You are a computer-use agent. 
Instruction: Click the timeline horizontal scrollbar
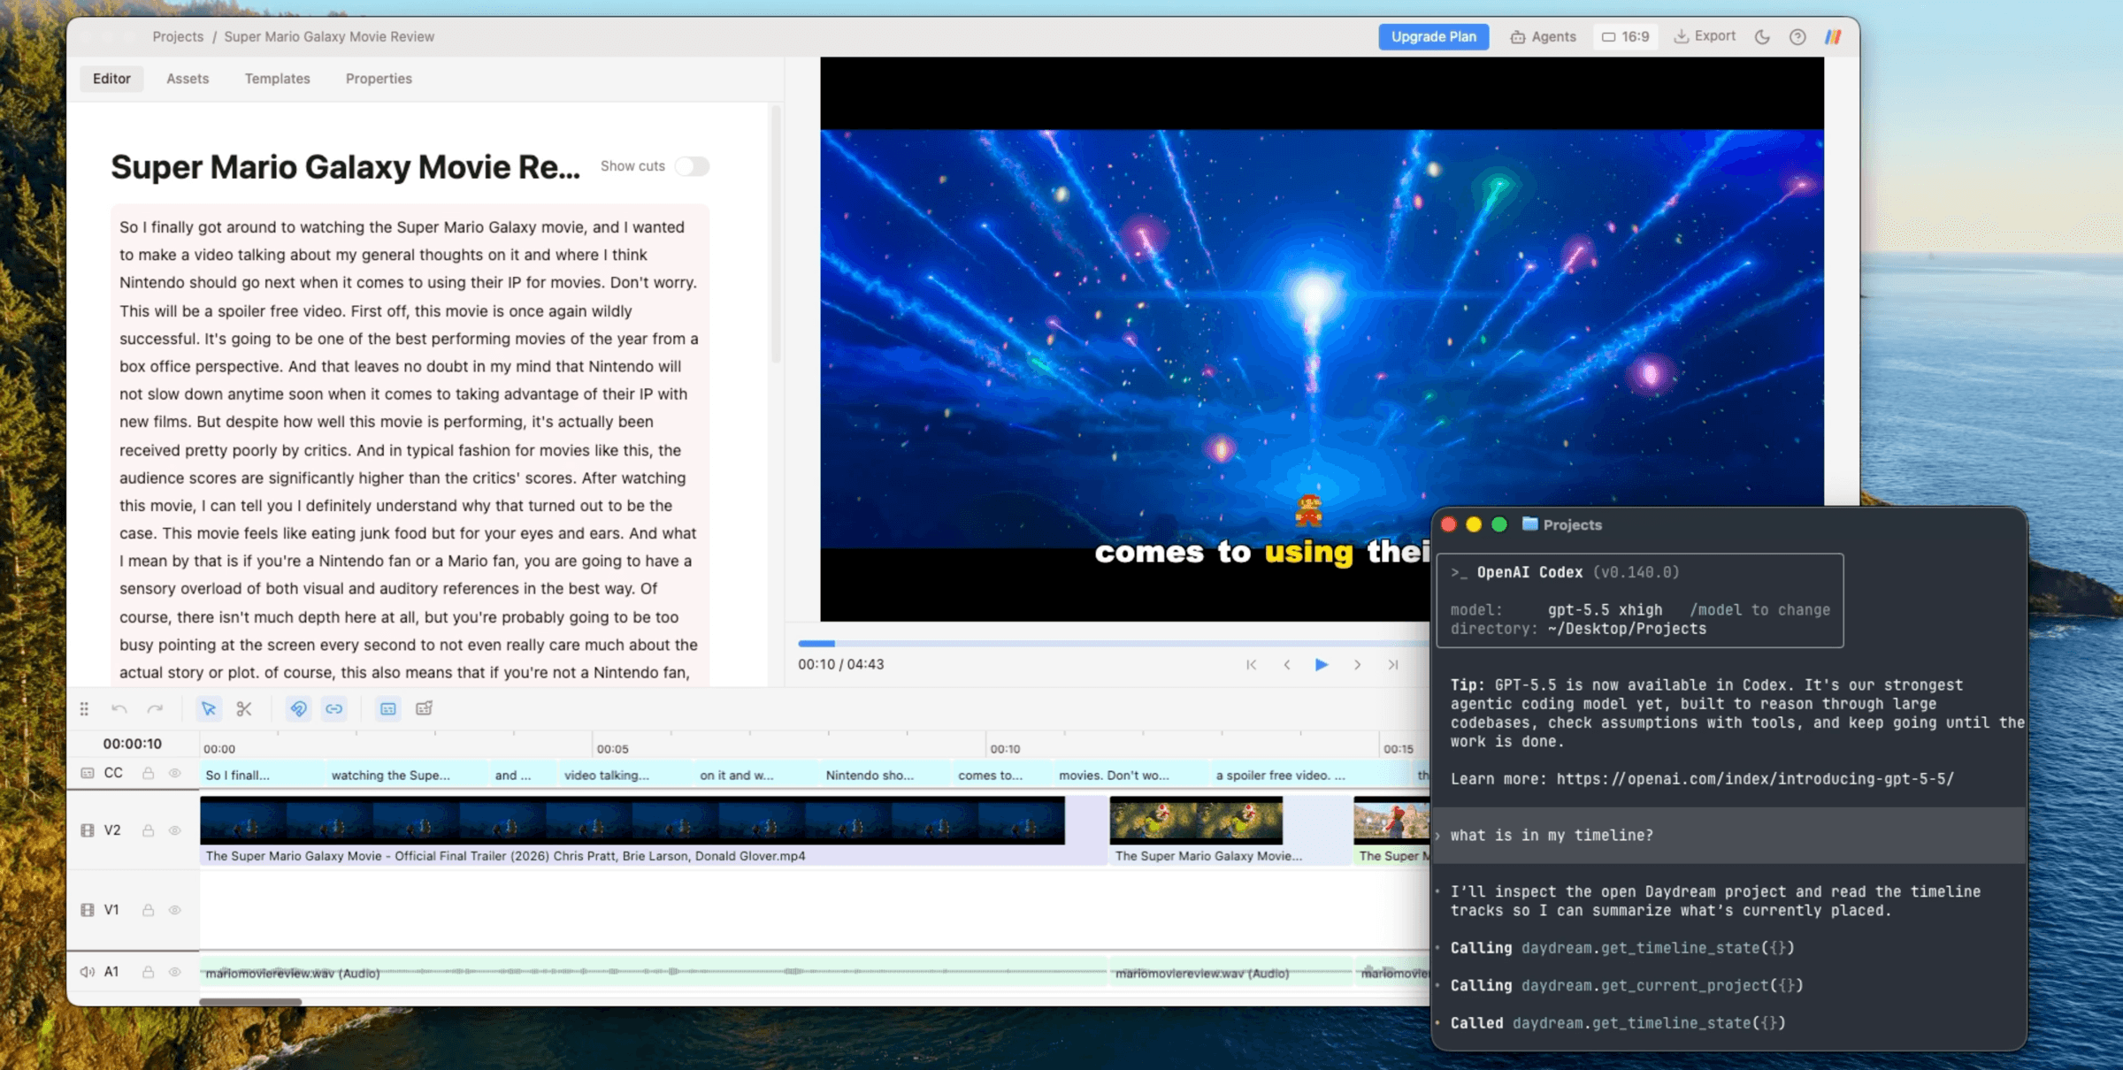[250, 1001]
